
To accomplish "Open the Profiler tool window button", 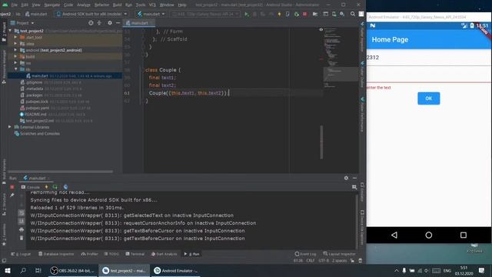I will [89, 254].
